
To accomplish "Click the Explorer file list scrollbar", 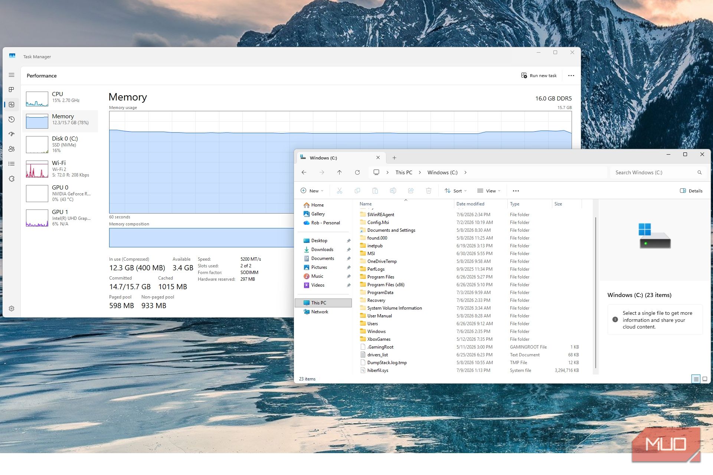I will click(x=596, y=292).
